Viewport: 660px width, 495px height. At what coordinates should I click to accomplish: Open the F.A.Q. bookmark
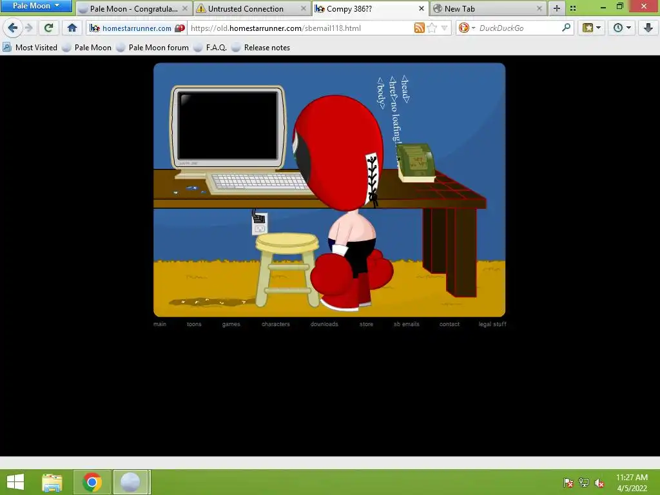coord(210,48)
